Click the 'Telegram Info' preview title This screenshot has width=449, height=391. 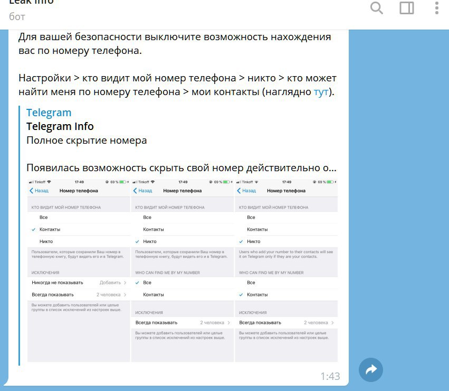pos(60,126)
